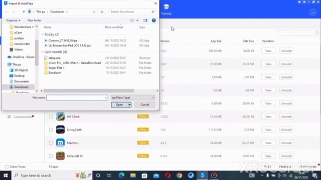The image size is (321, 180).
Task: Click Feedback link in status bar
Action: click(x=285, y=166)
